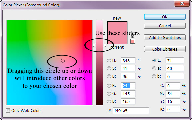This screenshot has width=192, height=120.
Task: Click the vertical lightness color slider bar
Action: tap(99, 62)
